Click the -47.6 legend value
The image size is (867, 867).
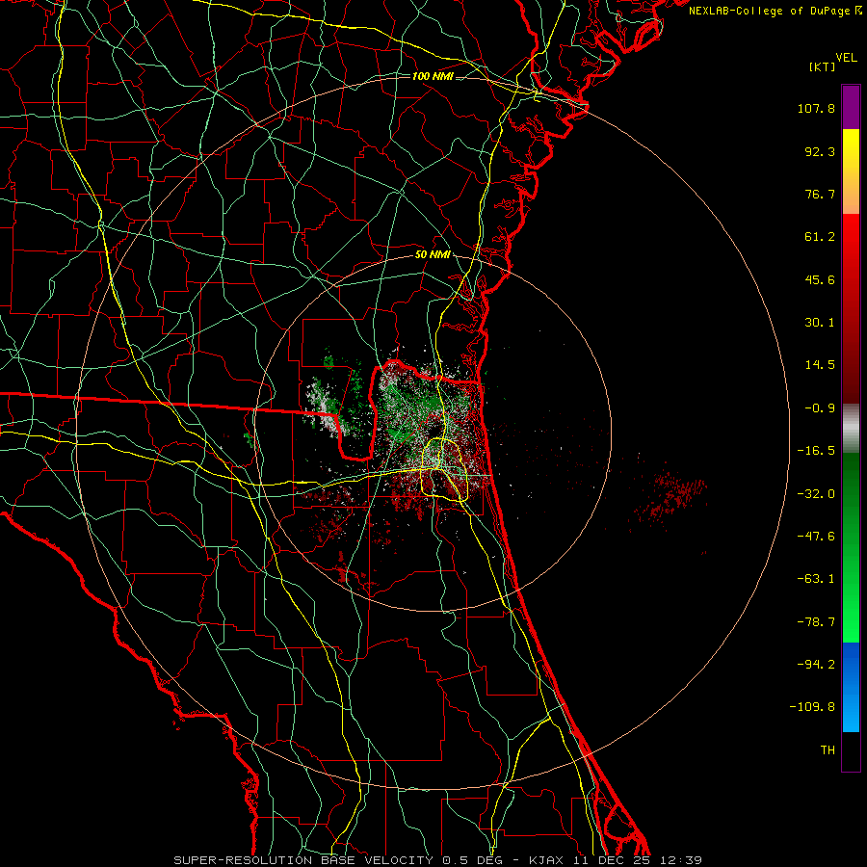(816, 537)
